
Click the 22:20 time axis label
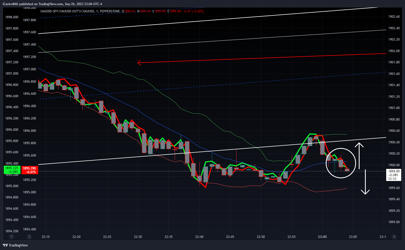coord(76,237)
